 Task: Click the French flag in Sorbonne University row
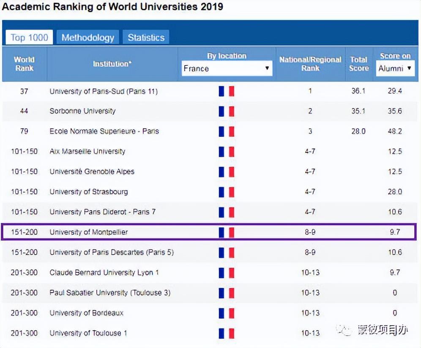(227, 111)
